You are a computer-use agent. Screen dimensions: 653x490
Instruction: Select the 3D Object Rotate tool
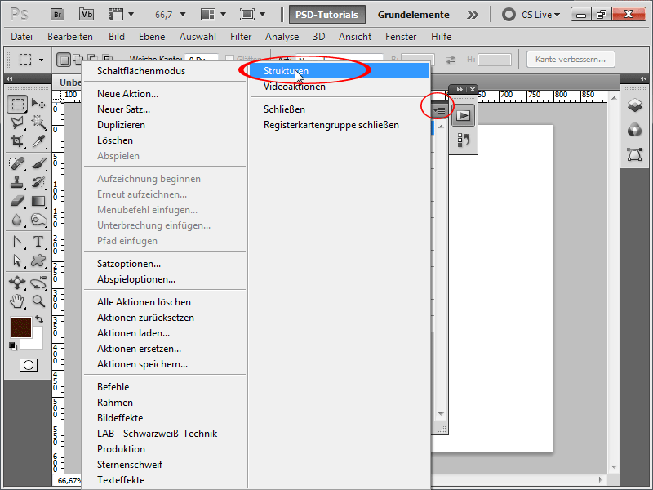point(17,283)
